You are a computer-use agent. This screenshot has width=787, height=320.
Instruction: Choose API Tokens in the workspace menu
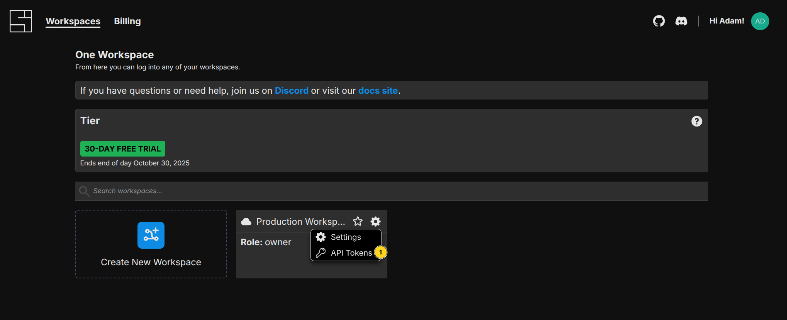[351, 253]
